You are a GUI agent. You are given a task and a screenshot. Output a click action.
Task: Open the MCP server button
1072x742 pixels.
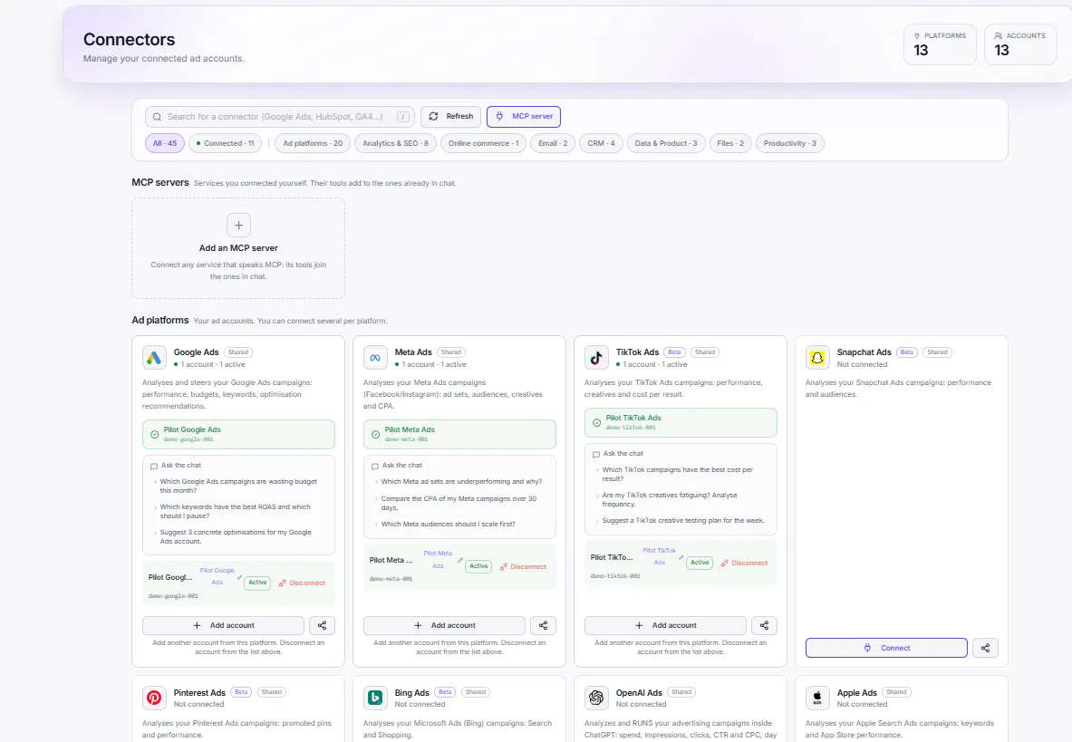click(524, 117)
